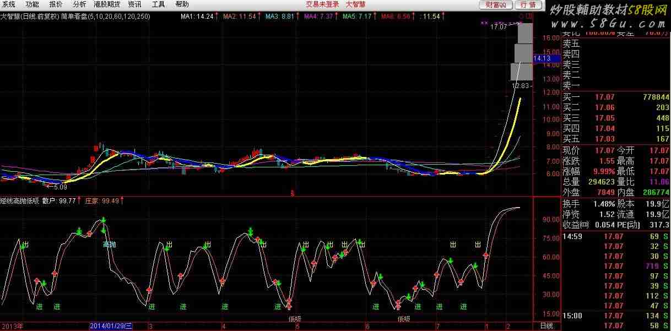671x331 pixels.
Task: Click the 买二 price 17.06
Action: [x=605, y=108]
